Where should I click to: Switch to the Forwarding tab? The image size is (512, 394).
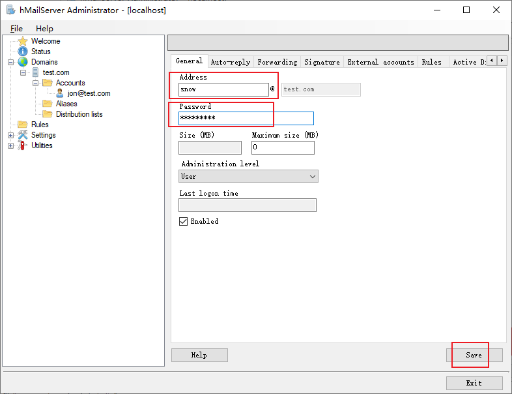tap(277, 62)
